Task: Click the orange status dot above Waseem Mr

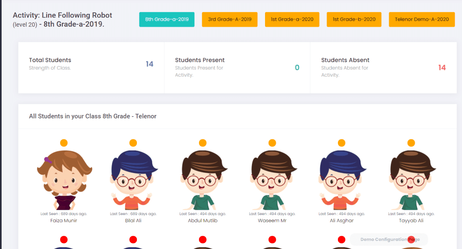Action: (x=272, y=143)
